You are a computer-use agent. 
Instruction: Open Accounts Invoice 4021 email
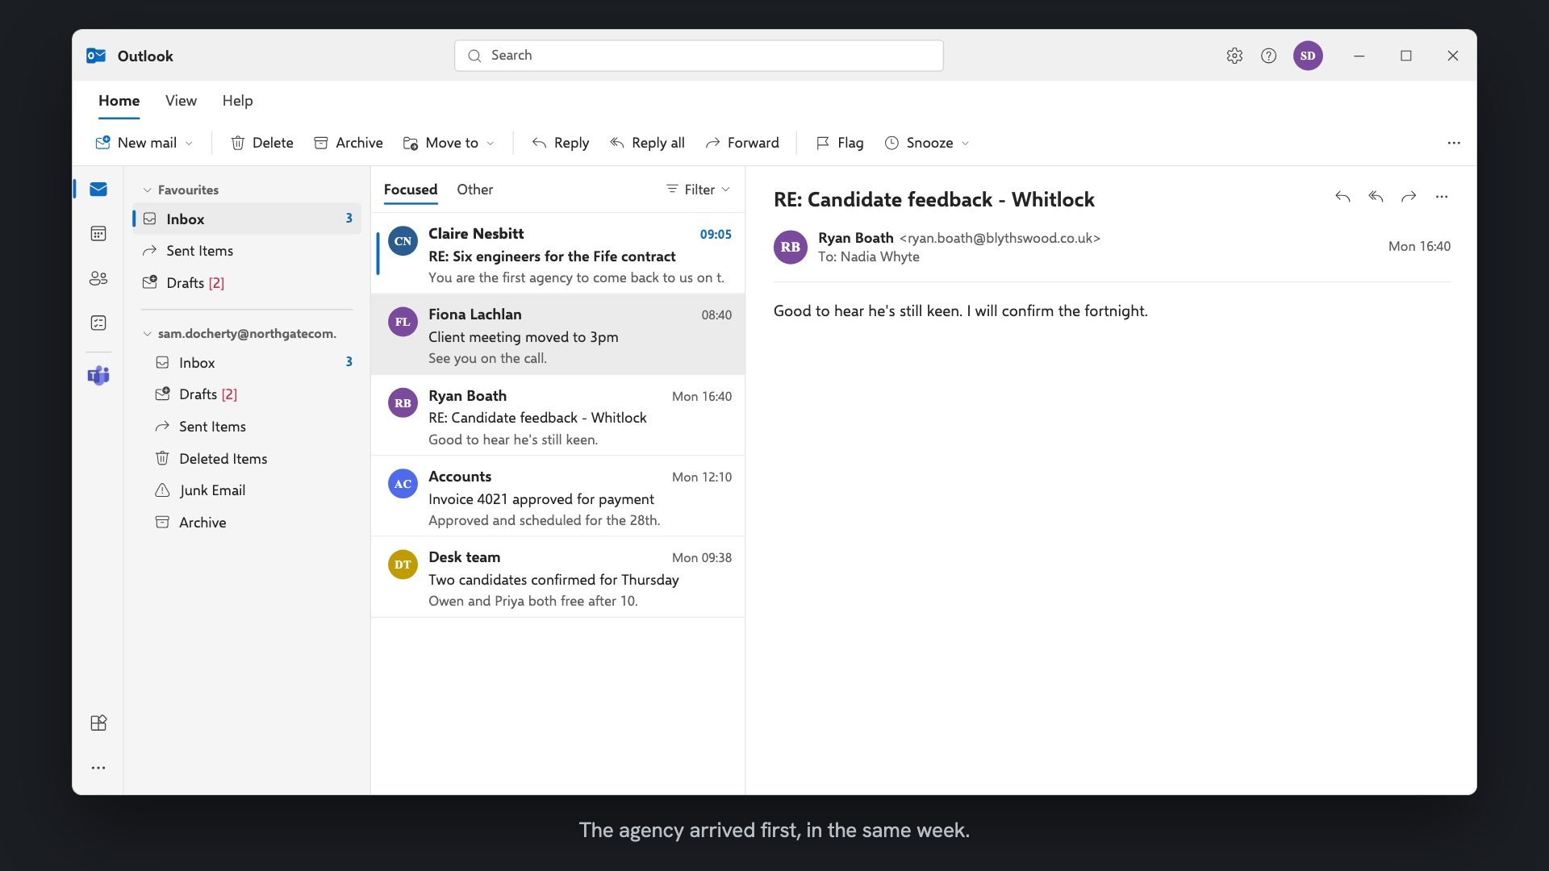(x=557, y=497)
